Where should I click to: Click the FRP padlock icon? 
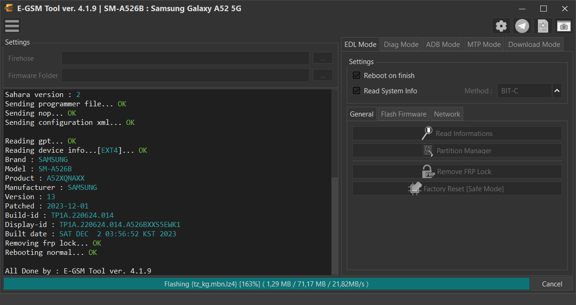[428, 171]
